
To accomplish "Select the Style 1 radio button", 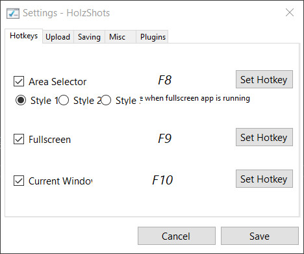I will pyautogui.click(x=21, y=100).
